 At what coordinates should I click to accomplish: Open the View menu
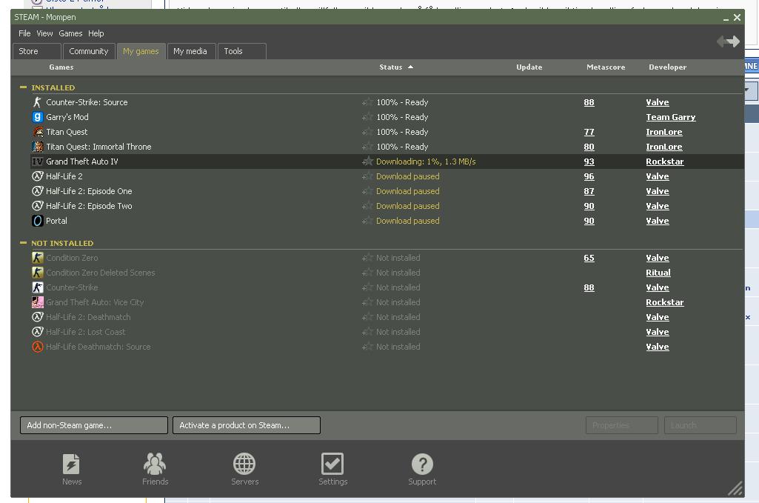[44, 33]
